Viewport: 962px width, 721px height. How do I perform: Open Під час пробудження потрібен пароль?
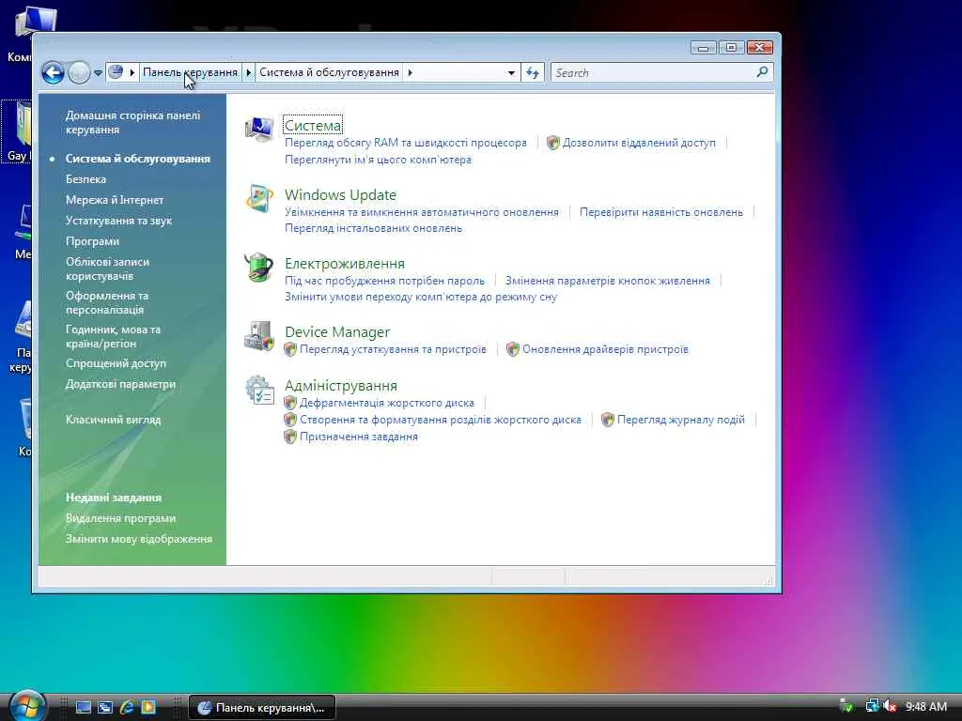(x=384, y=281)
